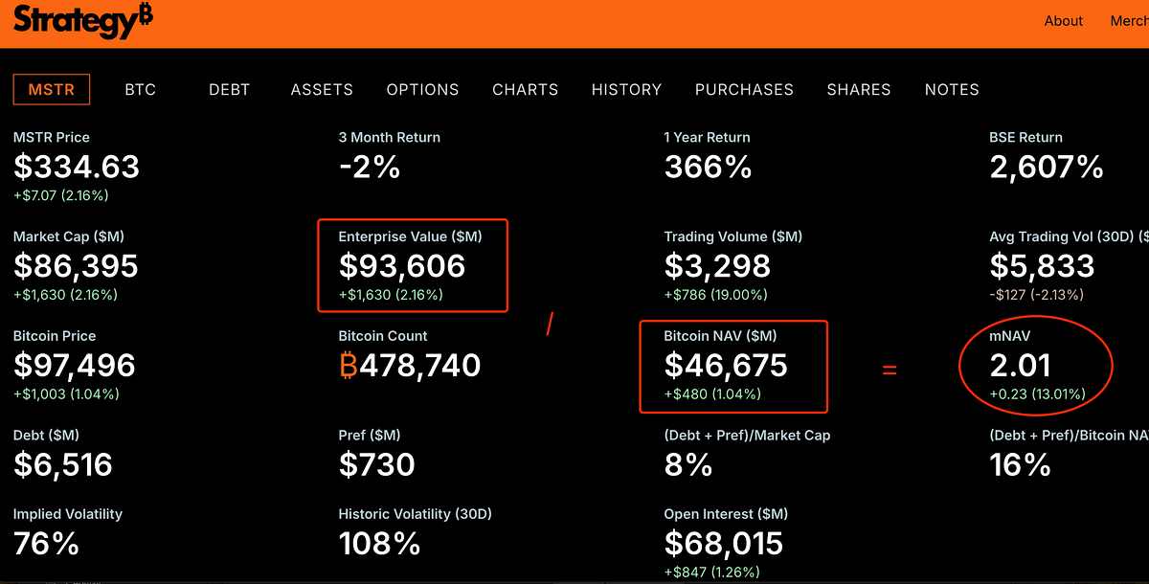Viewport: 1149px width, 584px height.
Task: Open the DEBT tab
Action: [229, 89]
